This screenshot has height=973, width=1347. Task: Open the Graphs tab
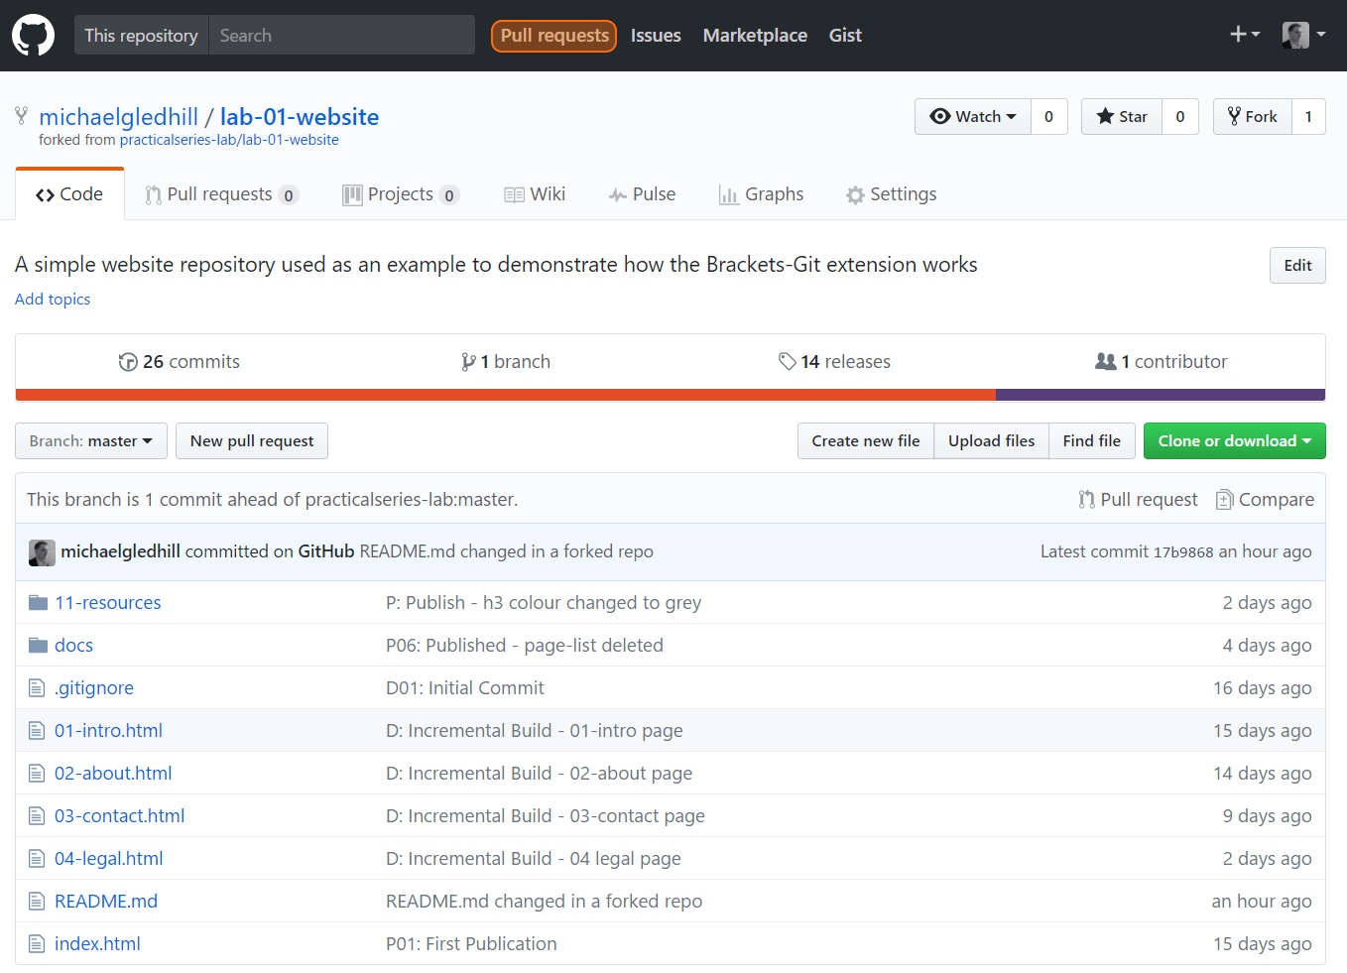click(x=761, y=194)
